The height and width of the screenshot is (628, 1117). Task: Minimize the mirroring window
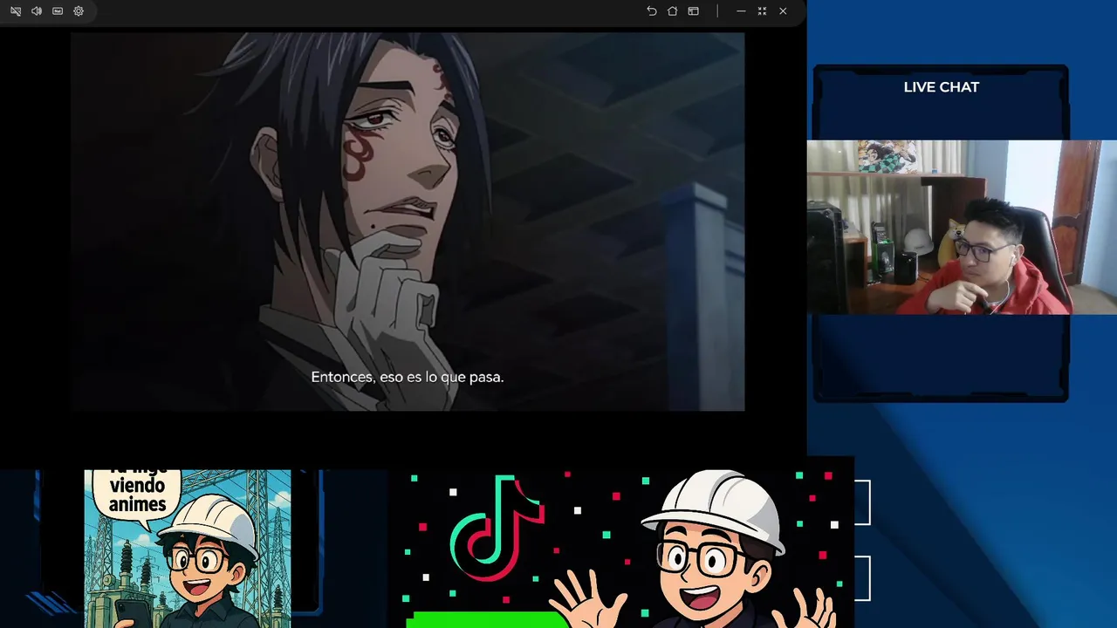741,11
